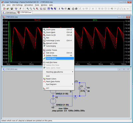Expand the Marching Waveforms submenu
The width and height of the screenshot is (133, 123).
pos(59,72)
